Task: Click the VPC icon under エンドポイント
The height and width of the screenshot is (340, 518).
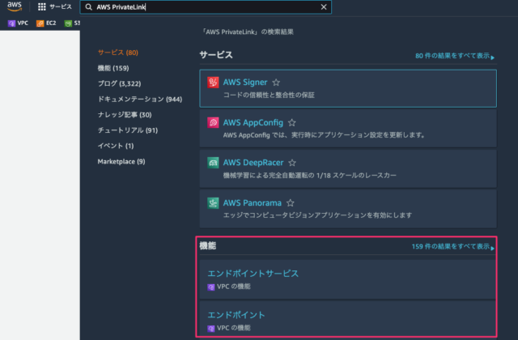Action: click(210, 329)
